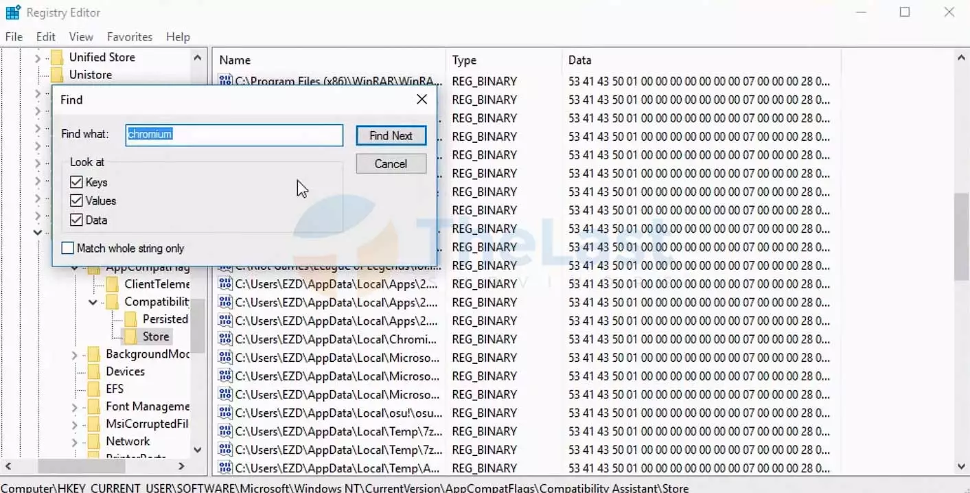Screen dimensions: 970x493
Task: Click binary icon for Temp\A... entry
Action: pyautogui.click(x=225, y=468)
